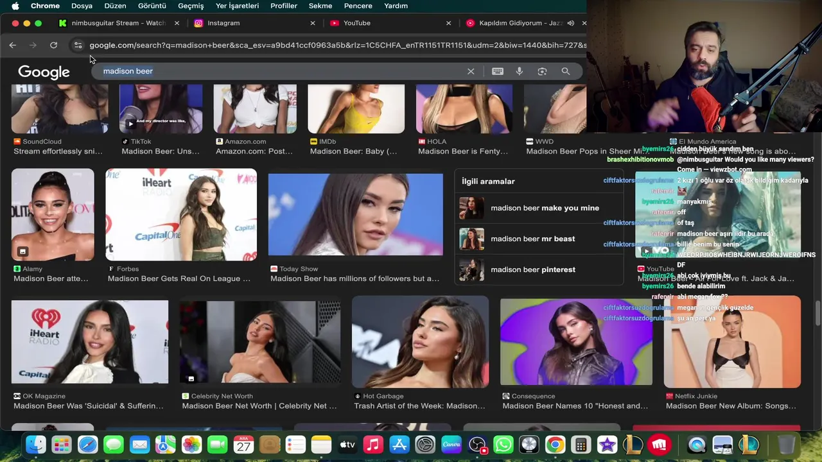The width and height of the screenshot is (822, 462).
Task: Open the Consequence image thumbnail
Action: pos(576,342)
